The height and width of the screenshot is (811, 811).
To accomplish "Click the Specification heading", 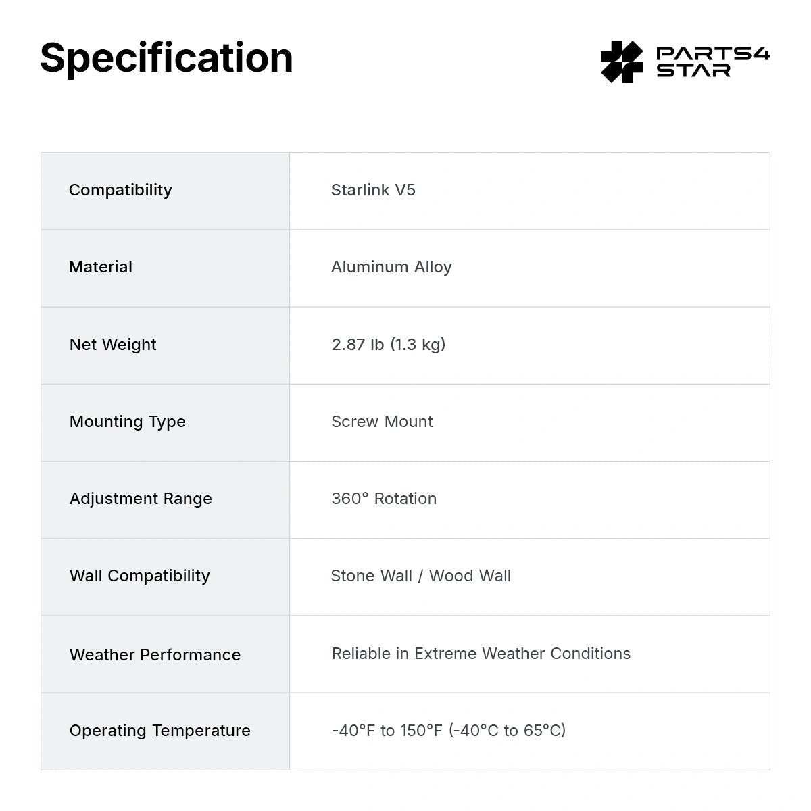I will [166, 58].
